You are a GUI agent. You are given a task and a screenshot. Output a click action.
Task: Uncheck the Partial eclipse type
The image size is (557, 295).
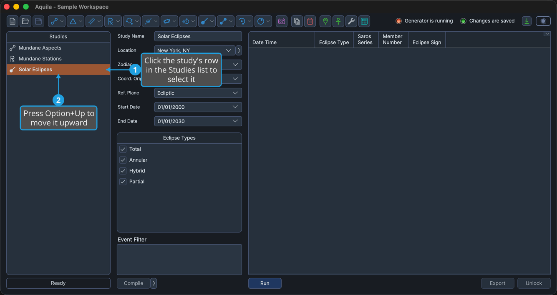(x=123, y=182)
